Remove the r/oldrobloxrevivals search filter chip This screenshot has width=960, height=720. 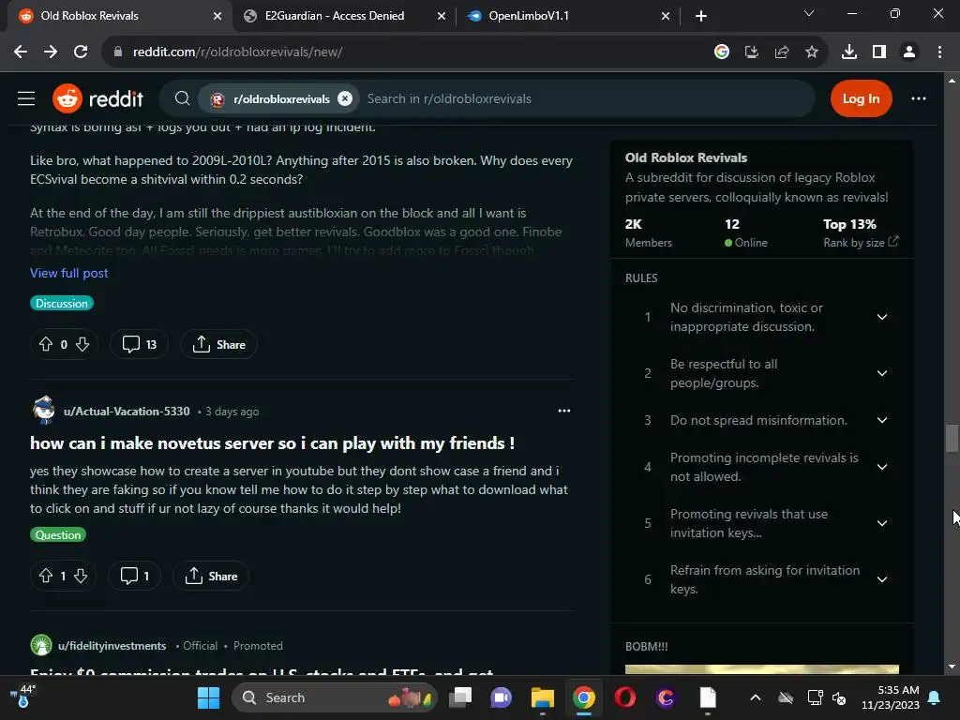(345, 98)
